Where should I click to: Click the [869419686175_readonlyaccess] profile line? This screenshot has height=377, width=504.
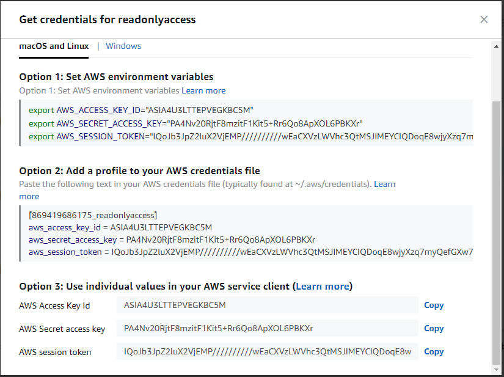click(93, 215)
